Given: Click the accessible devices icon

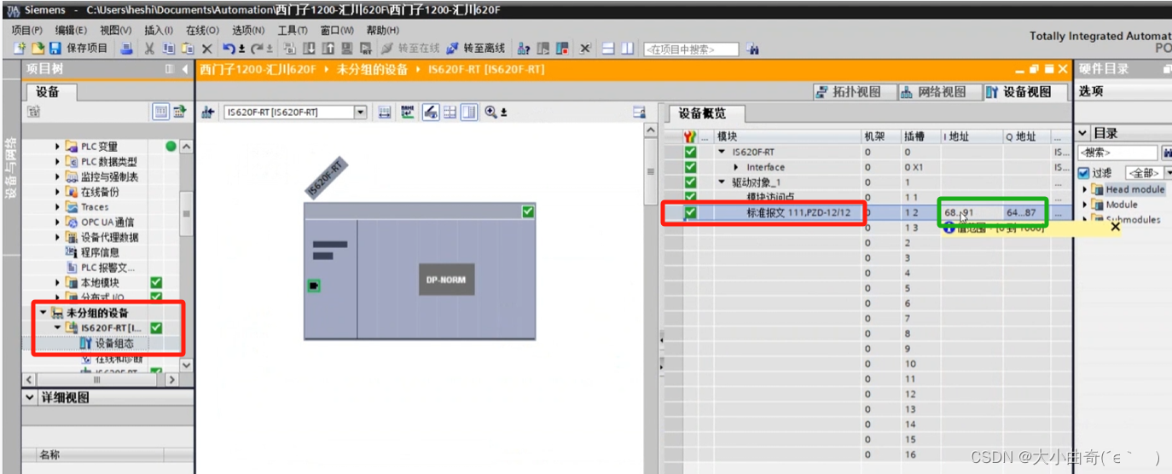Looking at the screenshot, I should tap(524, 49).
